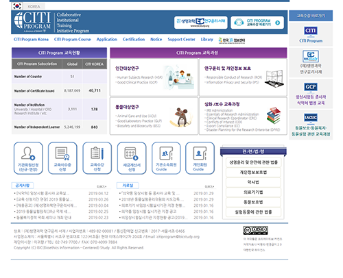Click the arrow icon in CITI PROGRAM banner
The width and height of the screenshot is (343, 278).
tap(278, 23)
